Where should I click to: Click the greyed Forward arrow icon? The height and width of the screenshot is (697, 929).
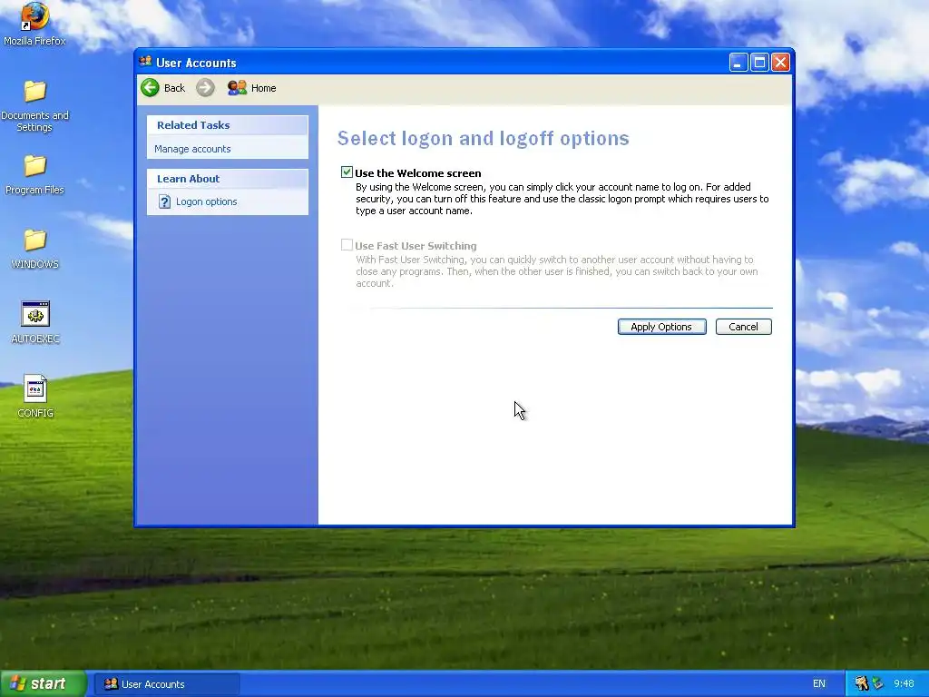pyautogui.click(x=205, y=88)
